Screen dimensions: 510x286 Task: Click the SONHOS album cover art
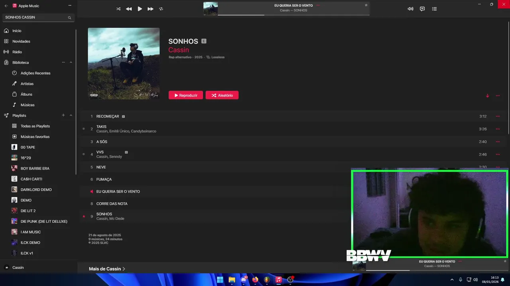[x=124, y=63]
